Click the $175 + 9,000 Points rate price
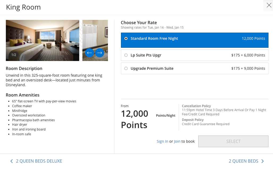This screenshot has width=273, height=170. tap(248, 68)
